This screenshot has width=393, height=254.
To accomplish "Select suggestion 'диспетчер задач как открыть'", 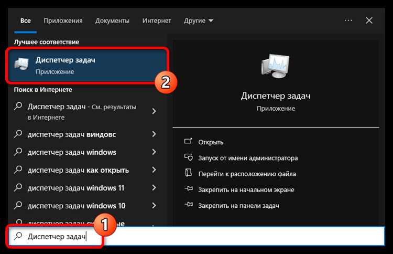I will point(78,170).
